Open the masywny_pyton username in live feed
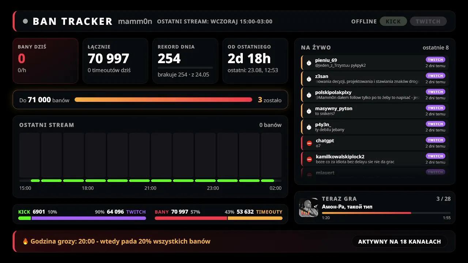 [x=334, y=108]
